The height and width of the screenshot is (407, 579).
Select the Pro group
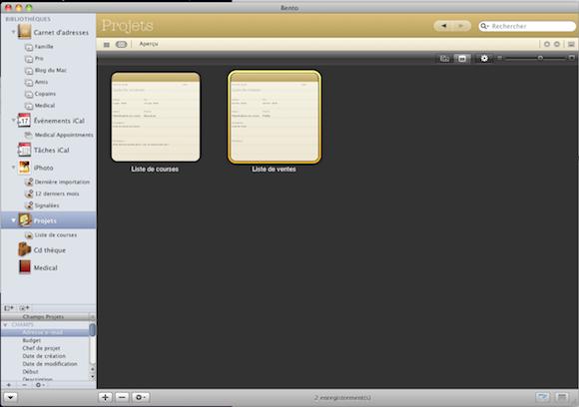tap(34, 58)
